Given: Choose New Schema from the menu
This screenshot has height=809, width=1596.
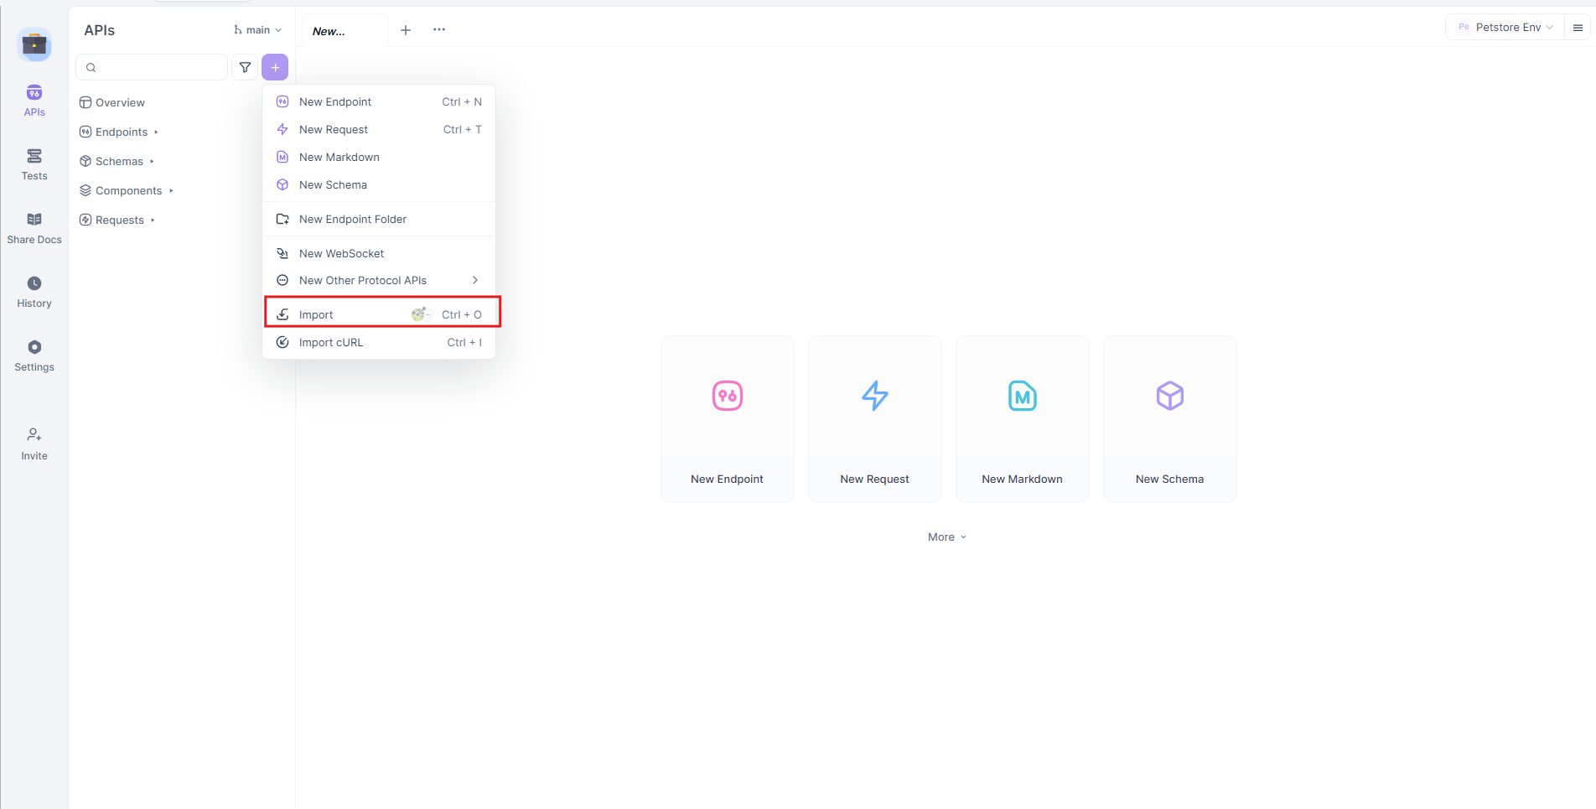Looking at the screenshot, I should [379, 184].
